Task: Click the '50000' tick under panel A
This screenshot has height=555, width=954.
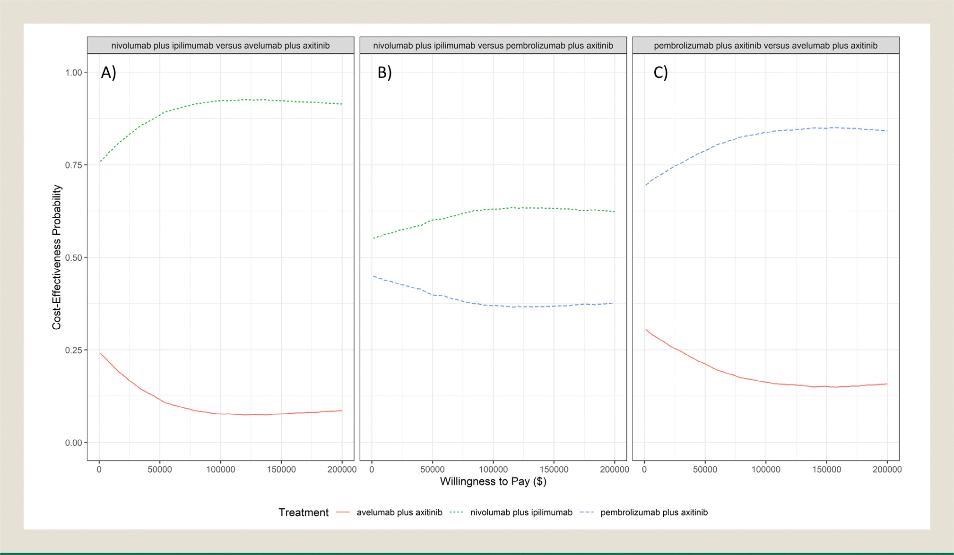Action: (x=160, y=470)
